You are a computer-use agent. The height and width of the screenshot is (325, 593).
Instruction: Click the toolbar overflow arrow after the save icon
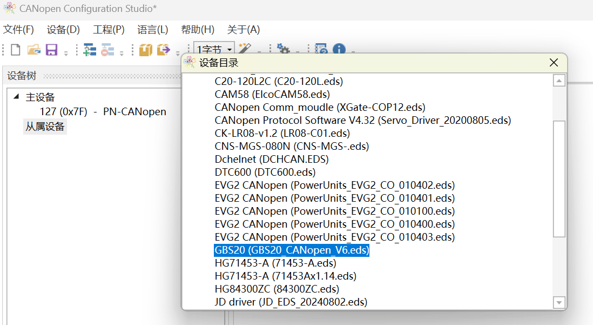(x=66, y=53)
